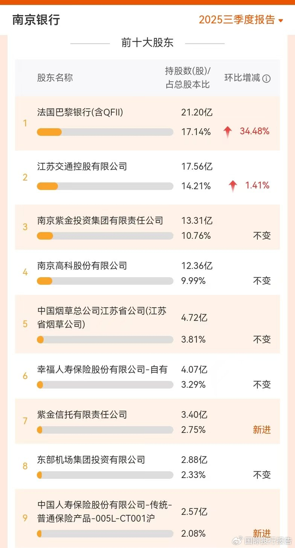Click the 环比增减 column header

tap(242, 78)
